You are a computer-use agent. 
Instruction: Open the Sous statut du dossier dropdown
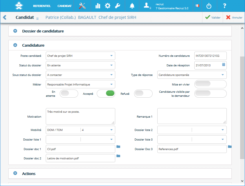point(81,75)
